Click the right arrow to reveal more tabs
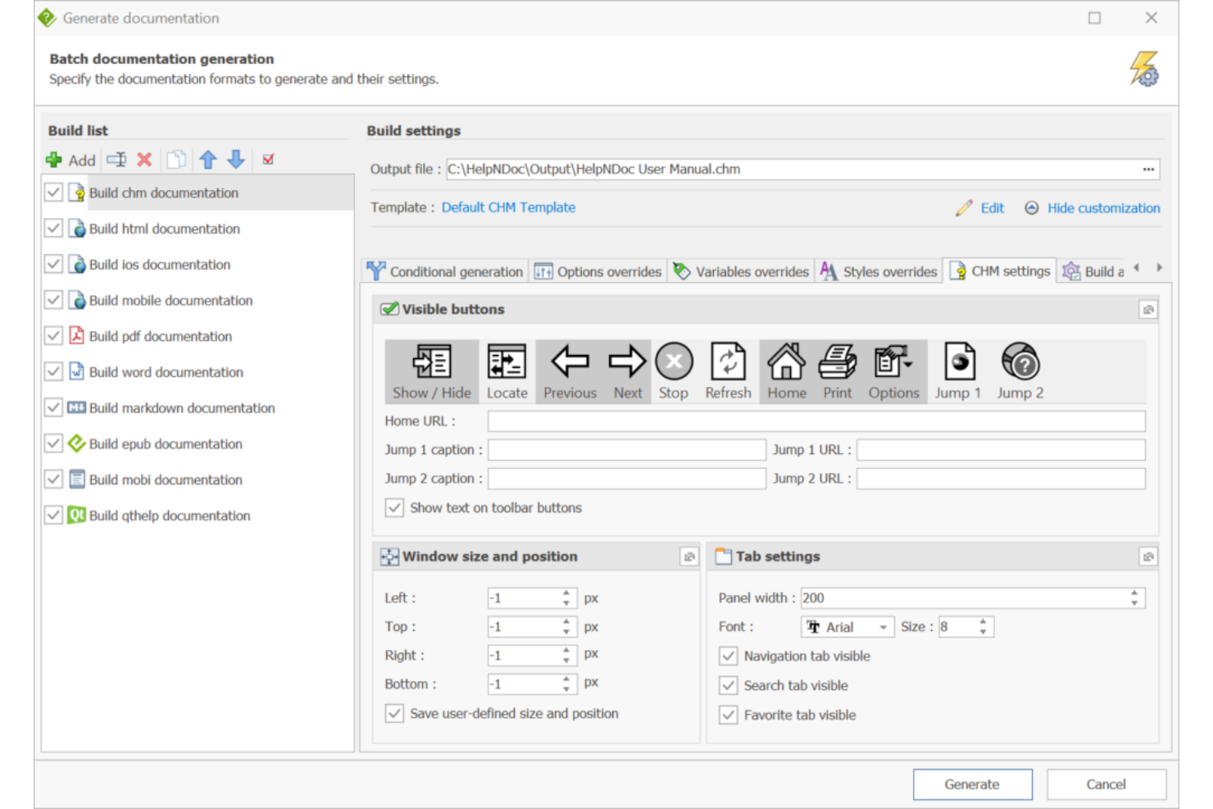The height and width of the screenshot is (809, 1213). [x=1159, y=267]
